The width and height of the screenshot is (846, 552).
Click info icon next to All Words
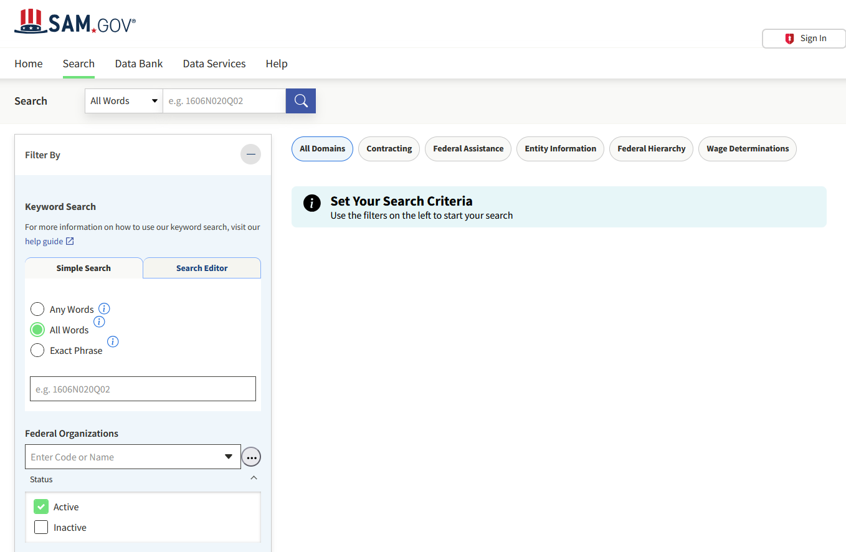(x=99, y=321)
